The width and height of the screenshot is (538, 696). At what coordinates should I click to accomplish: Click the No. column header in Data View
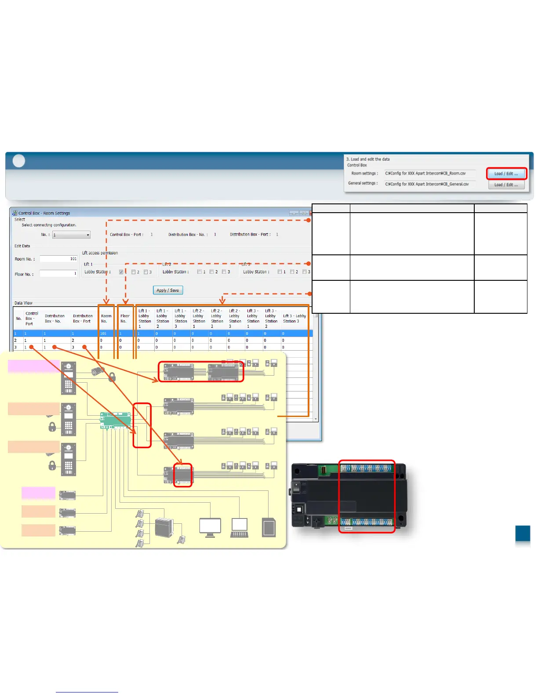(18, 319)
